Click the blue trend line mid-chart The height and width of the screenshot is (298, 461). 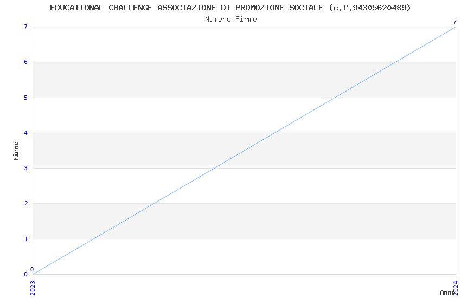tap(244, 151)
